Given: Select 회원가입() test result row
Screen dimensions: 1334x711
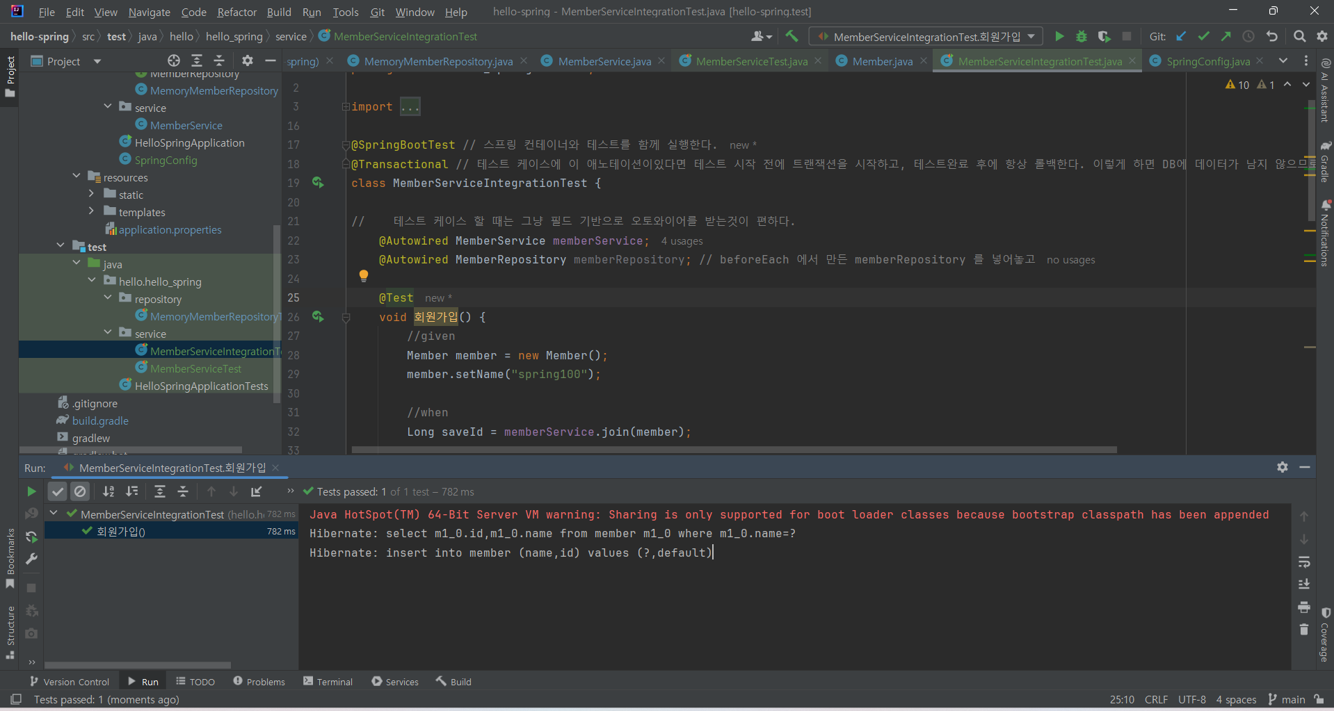Looking at the screenshot, I should (x=171, y=531).
